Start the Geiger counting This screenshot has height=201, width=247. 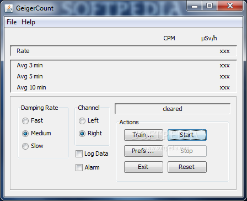click(x=187, y=135)
